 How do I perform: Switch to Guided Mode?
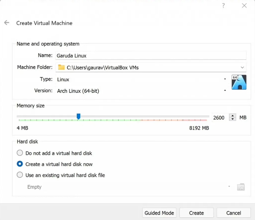coord(159,213)
